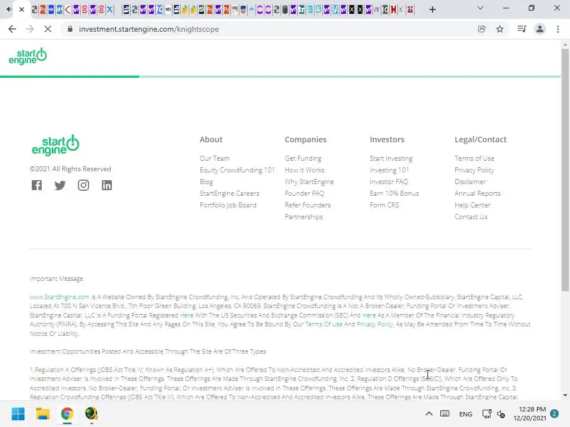The height and width of the screenshot is (427, 570).
Task: Open www.StartEngine.com link in message
Action: [x=60, y=297]
